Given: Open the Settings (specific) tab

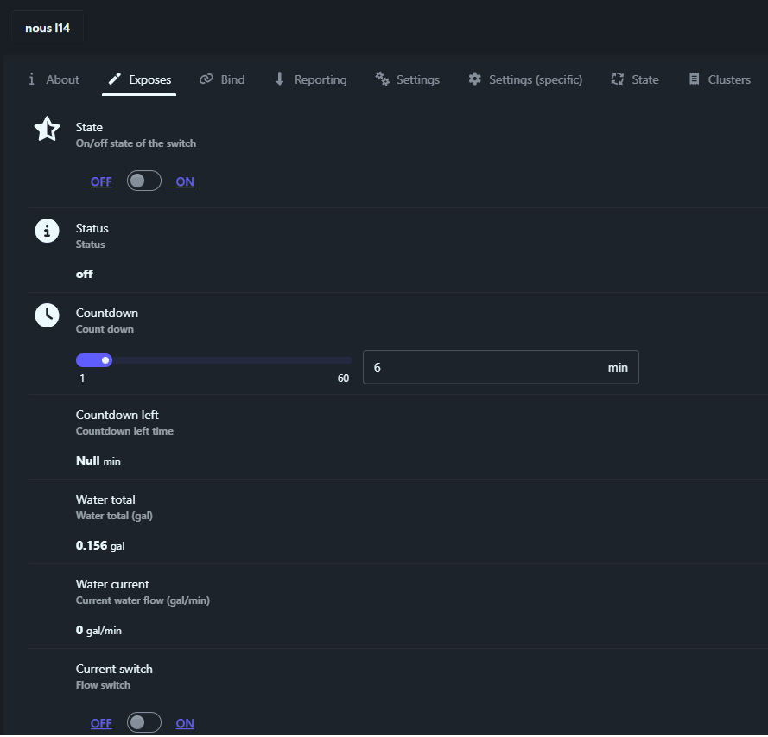Looking at the screenshot, I should tap(525, 79).
